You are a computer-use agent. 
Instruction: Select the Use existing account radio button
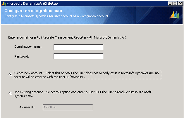point(11,93)
